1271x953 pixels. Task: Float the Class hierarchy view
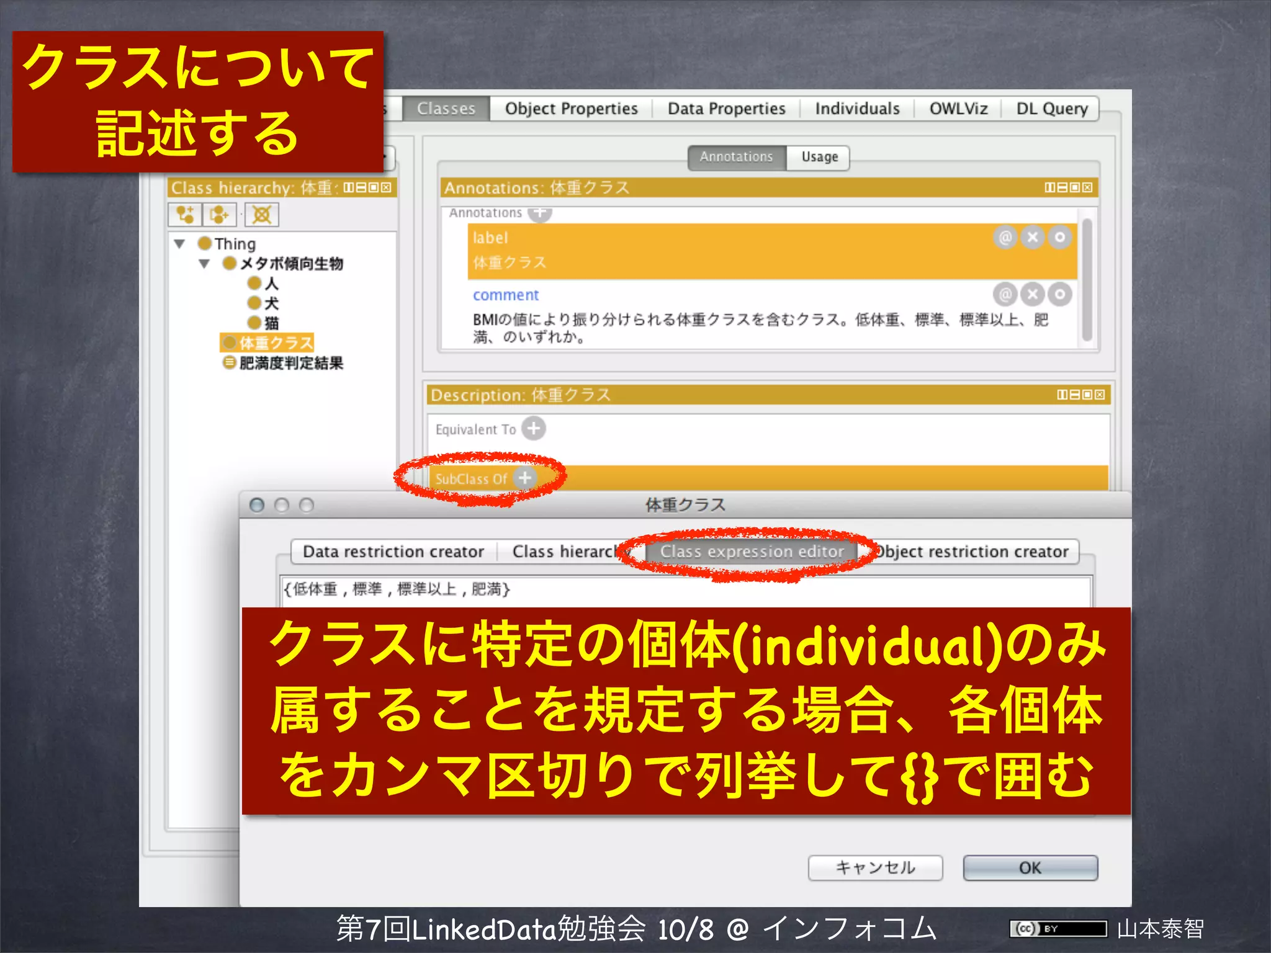pyautogui.click(x=374, y=187)
